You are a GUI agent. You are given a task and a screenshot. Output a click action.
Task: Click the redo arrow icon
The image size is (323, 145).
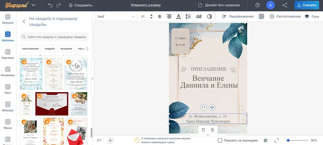58,5
